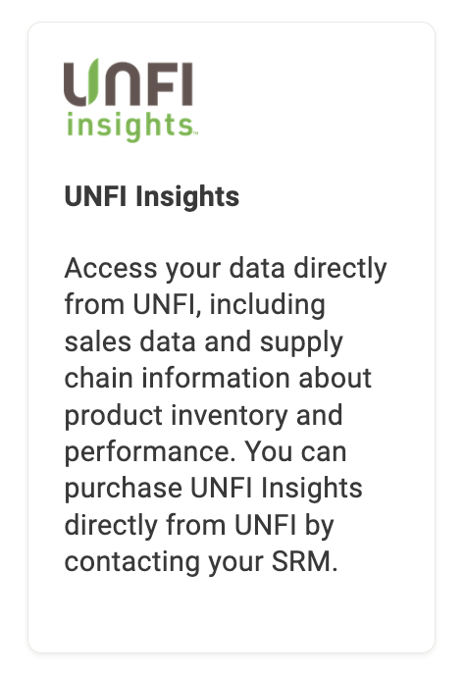The width and height of the screenshot is (465, 677).
Task: Click the brown 'NFI' letters in the logo
Action: [149, 84]
